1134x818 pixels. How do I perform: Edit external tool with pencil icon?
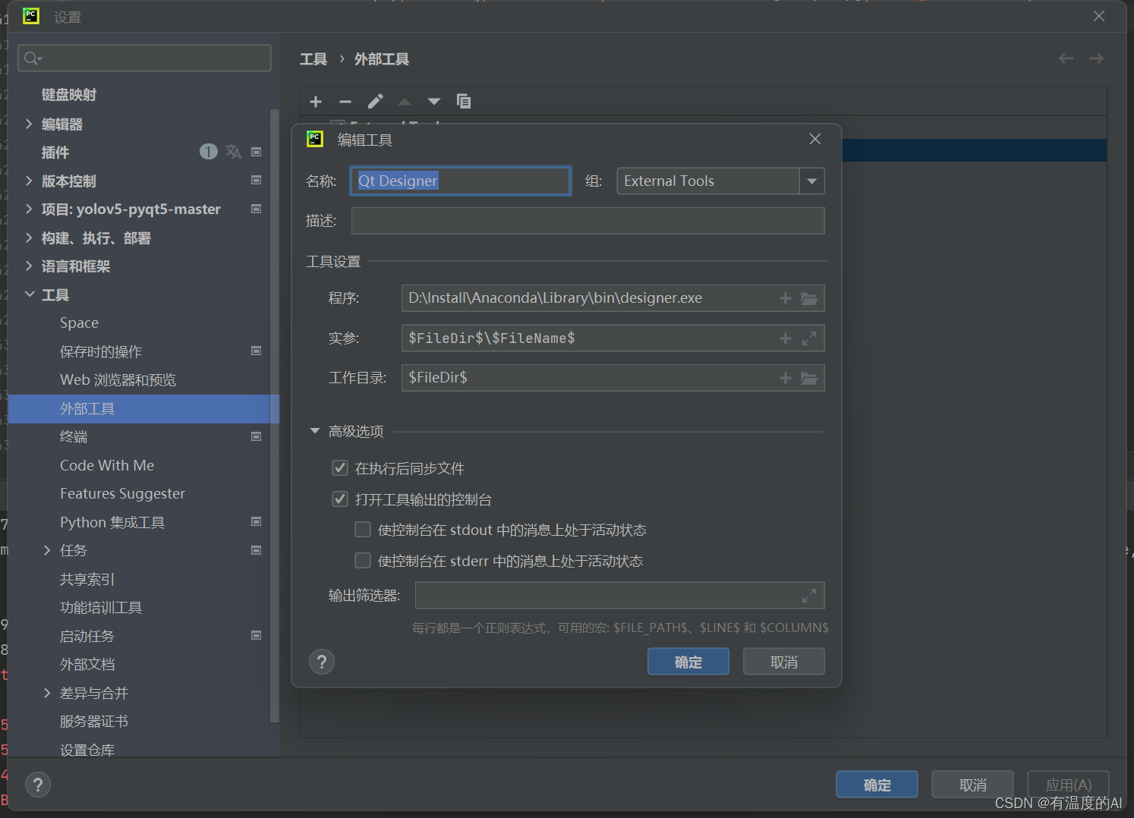(375, 102)
